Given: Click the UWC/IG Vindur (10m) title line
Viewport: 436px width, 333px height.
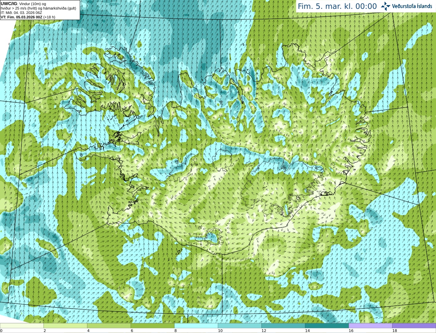Looking at the screenshot, I should 24,3.
